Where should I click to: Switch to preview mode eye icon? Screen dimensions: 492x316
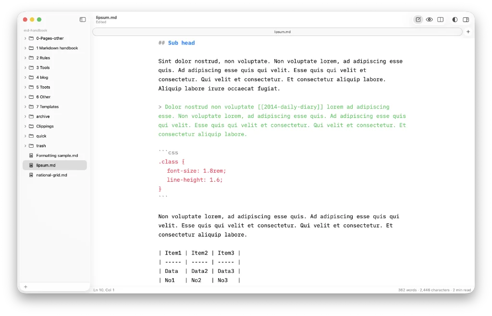click(x=429, y=19)
